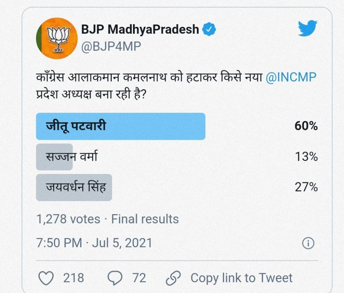
Task: Click the chain link icon
Action: click(x=173, y=278)
